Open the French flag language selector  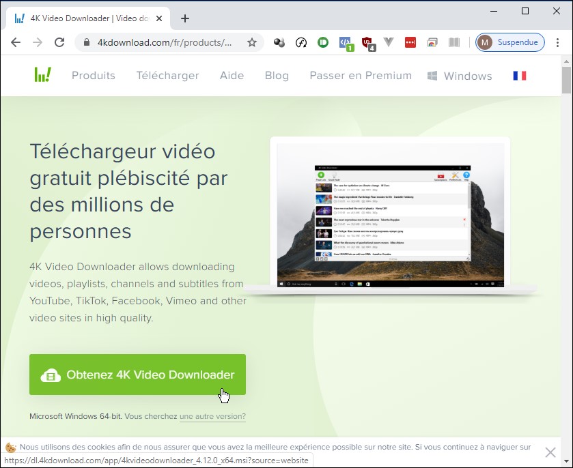click(x=519, y=76)
